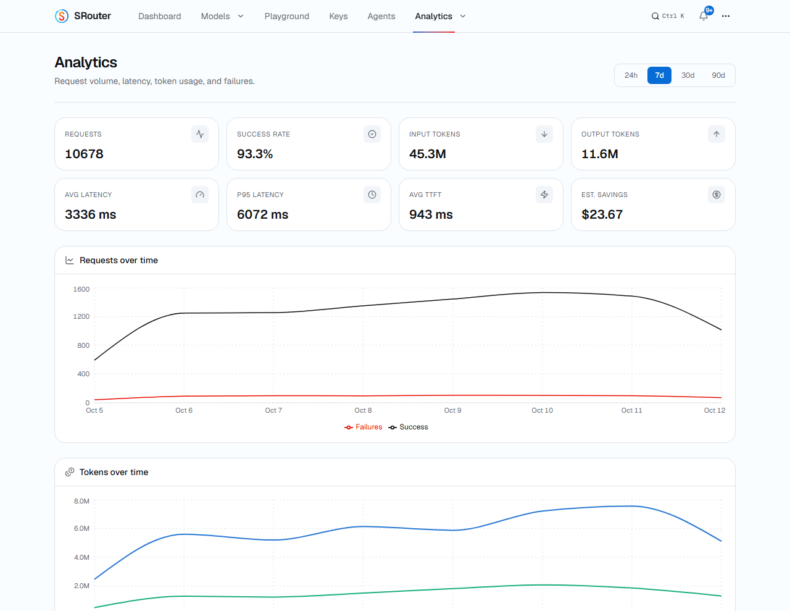The width and height of the screenshot is (790, 611).
Task: Open the three-dot more options menu
Action: 726,16
